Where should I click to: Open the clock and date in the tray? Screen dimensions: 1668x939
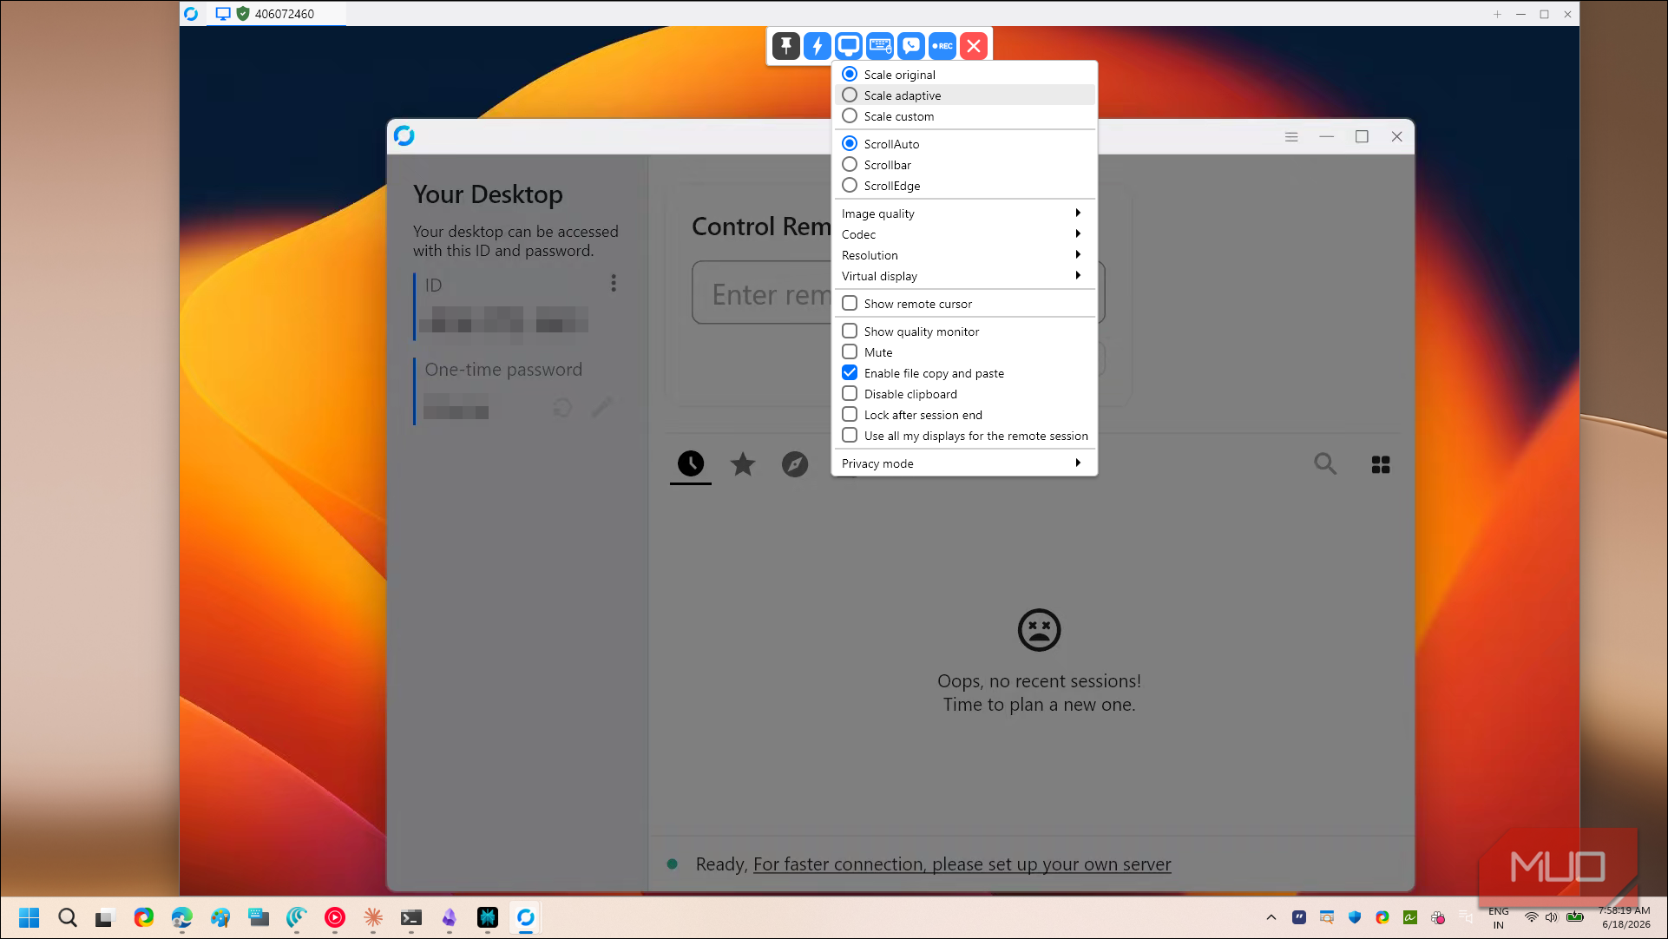click(1625, 917)
